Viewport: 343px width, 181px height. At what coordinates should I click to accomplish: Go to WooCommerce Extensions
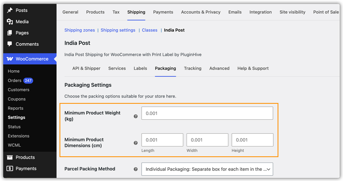point(19,136)
